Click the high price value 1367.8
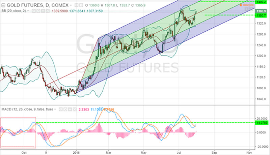This screenshot has height=155, width=270. pos(110,5)
